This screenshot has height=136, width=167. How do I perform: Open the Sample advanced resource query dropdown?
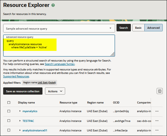pyautogui.click(x=59, y=28)
